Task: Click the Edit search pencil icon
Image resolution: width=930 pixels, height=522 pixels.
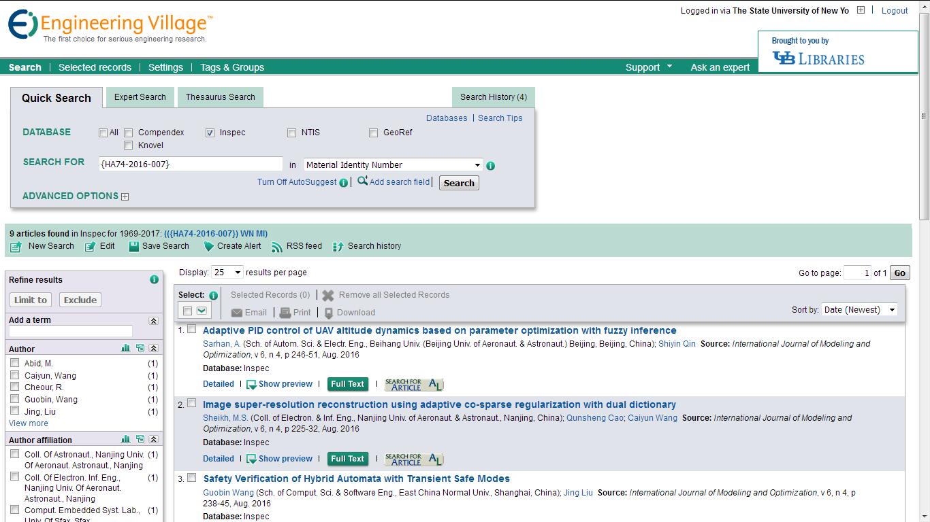Action: tap(90, 247)
